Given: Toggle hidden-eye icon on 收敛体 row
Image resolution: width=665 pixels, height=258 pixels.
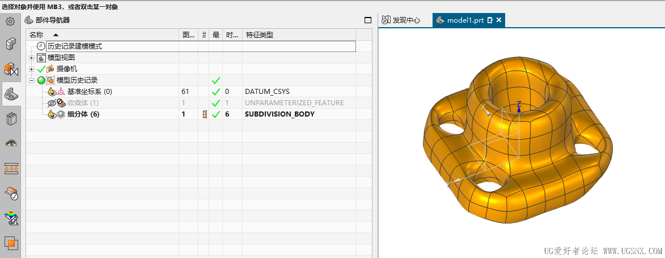Looking at the screenshot, I should (52, 103).
